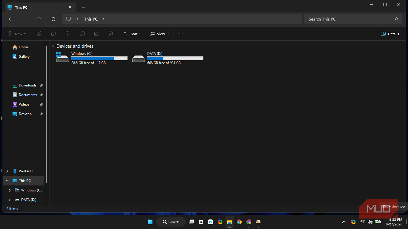Open the clock showing 9:53 PM
The height and width of the screenshot is (229, 408).
pyautogui.click(x=394, y=222)
